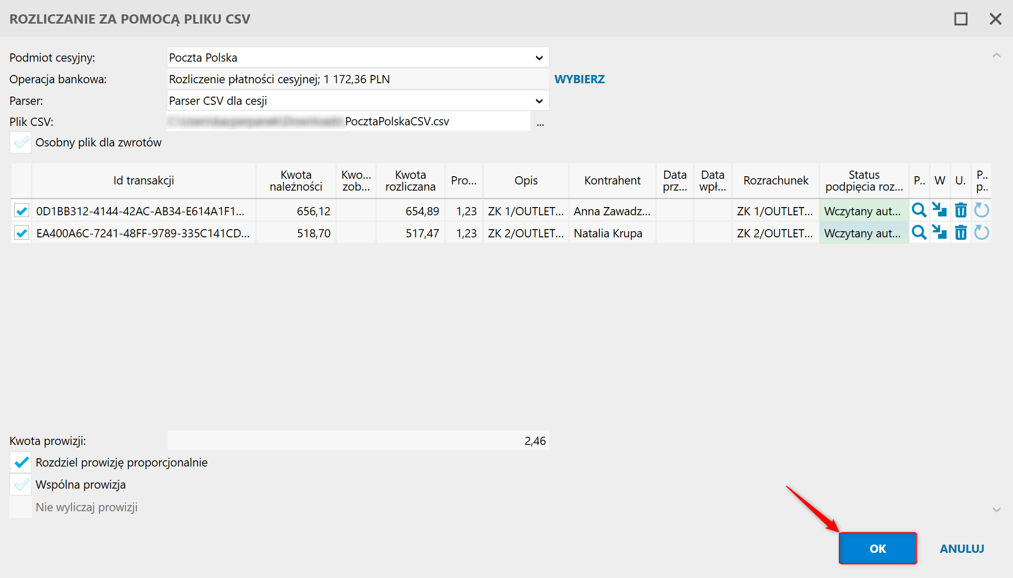Screen dimensions: 1013x578
Task: Delete first transaction with trash icon
Action: click(960, 210)
